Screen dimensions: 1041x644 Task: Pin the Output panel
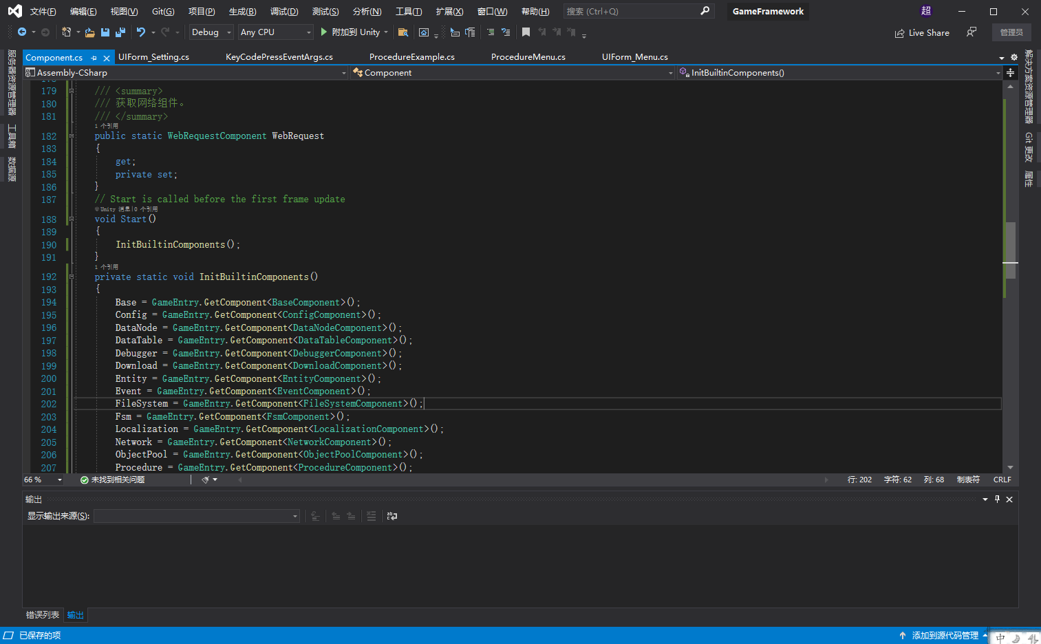pyautogui.click(x=997, y=500)
